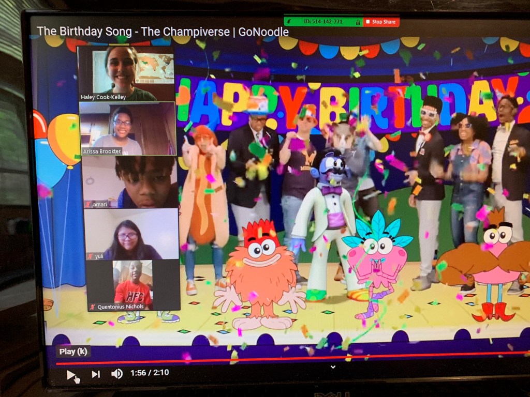Click Arissa Brookter's name label
The width and height of the screenshot is (530, 397).
[x=102, y=151]
